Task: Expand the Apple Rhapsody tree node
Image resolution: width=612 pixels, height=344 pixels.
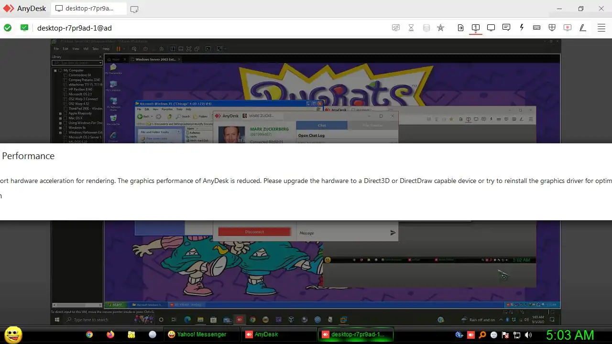Action: click(x=60, y=113)
